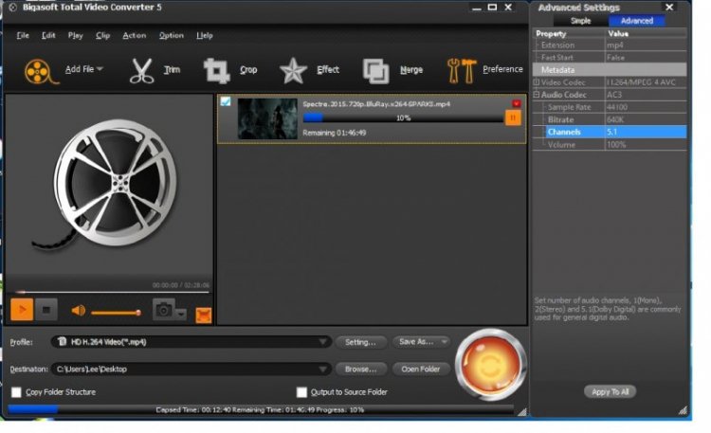Select the Metadata property row
Viewport: 711px width, 433px height.
[610, 70]
